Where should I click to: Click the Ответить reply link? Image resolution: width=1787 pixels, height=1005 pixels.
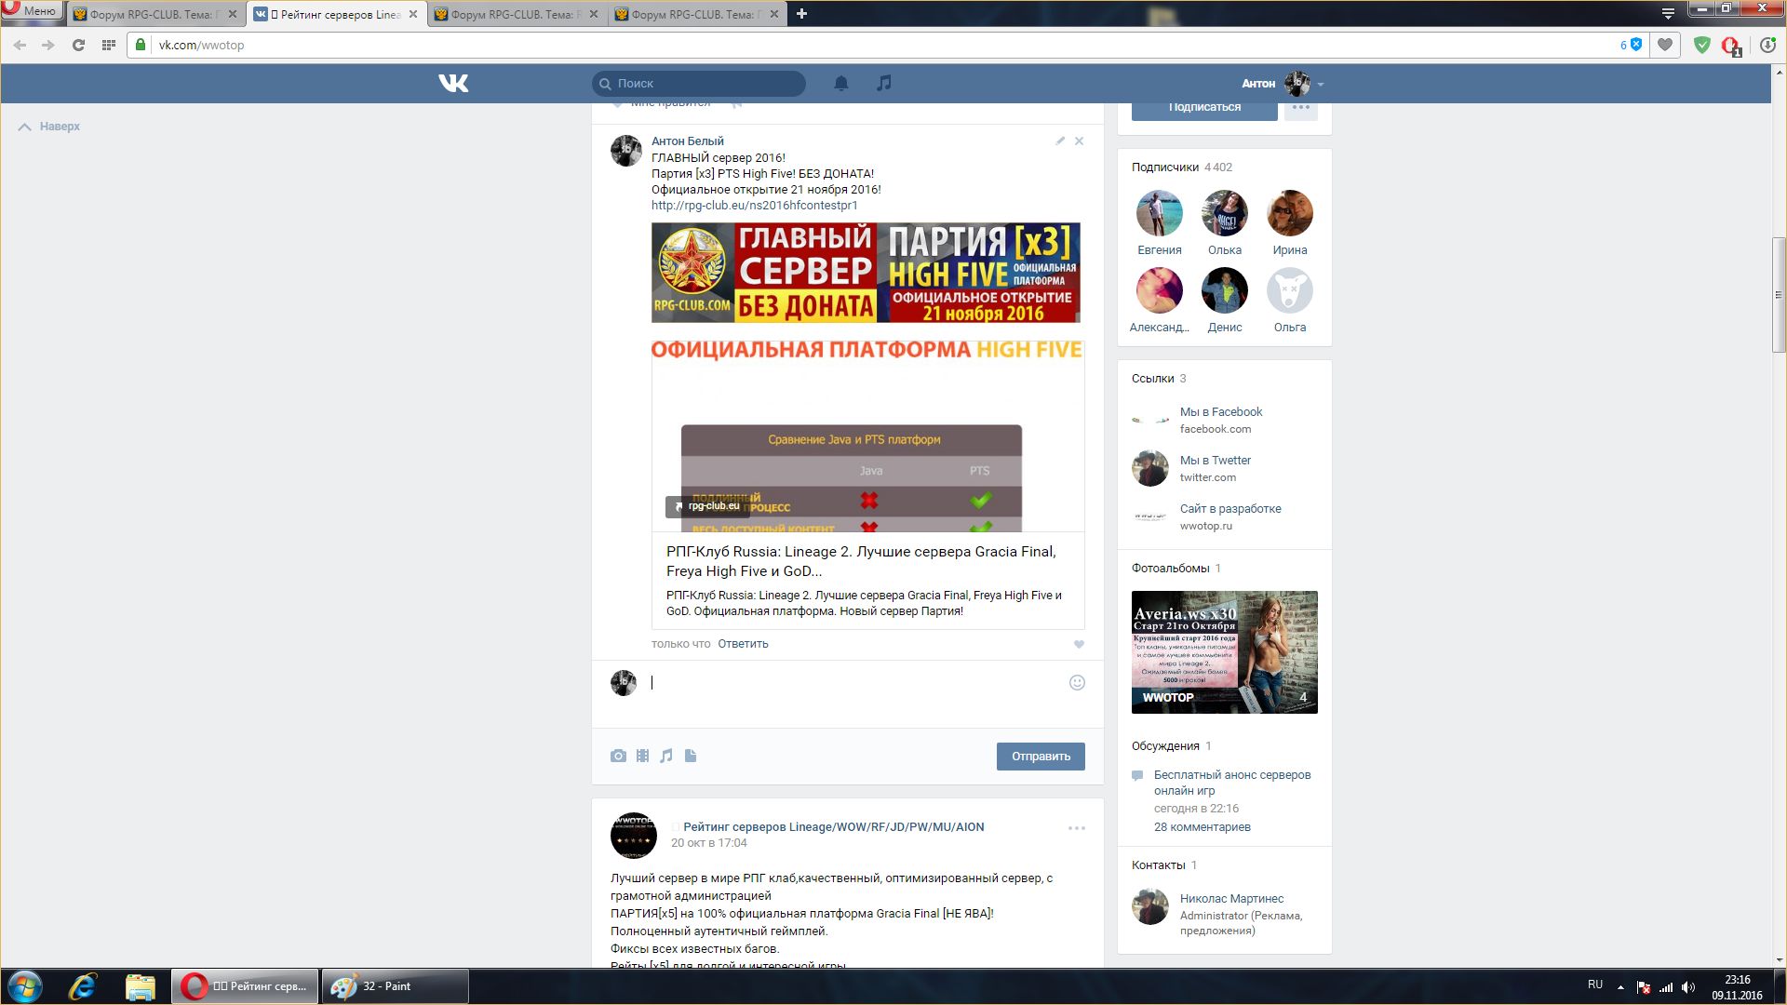pyautogui.click(x=743, y=644)
